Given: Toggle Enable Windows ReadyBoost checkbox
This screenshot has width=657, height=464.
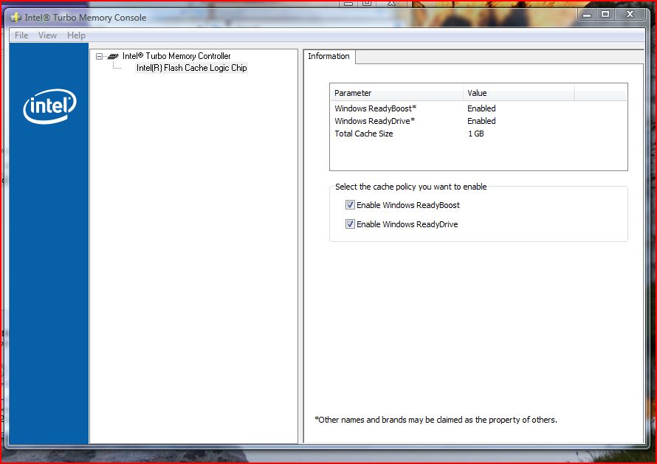Looking at the screenshot, I should pyautogui.click(x=350, y=205).
